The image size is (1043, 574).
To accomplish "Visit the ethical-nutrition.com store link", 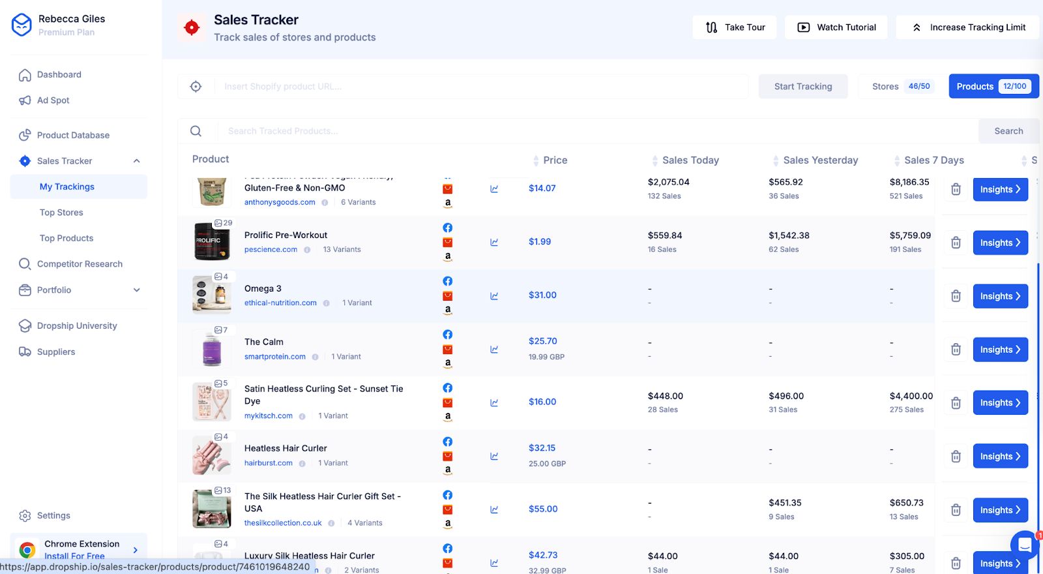I will click(x=280, y=303).
